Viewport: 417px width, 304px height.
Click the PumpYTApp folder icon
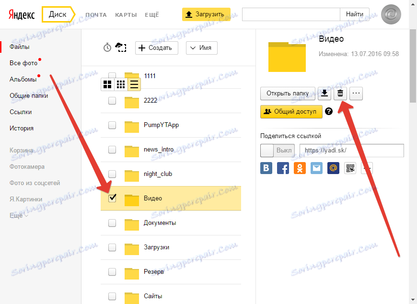coord(132,126)
